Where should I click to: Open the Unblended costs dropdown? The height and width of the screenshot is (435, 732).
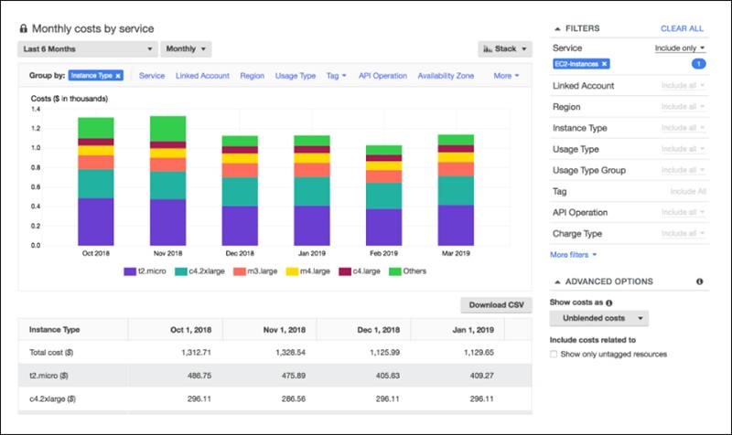pyautogui.click(x=600, y=319)
